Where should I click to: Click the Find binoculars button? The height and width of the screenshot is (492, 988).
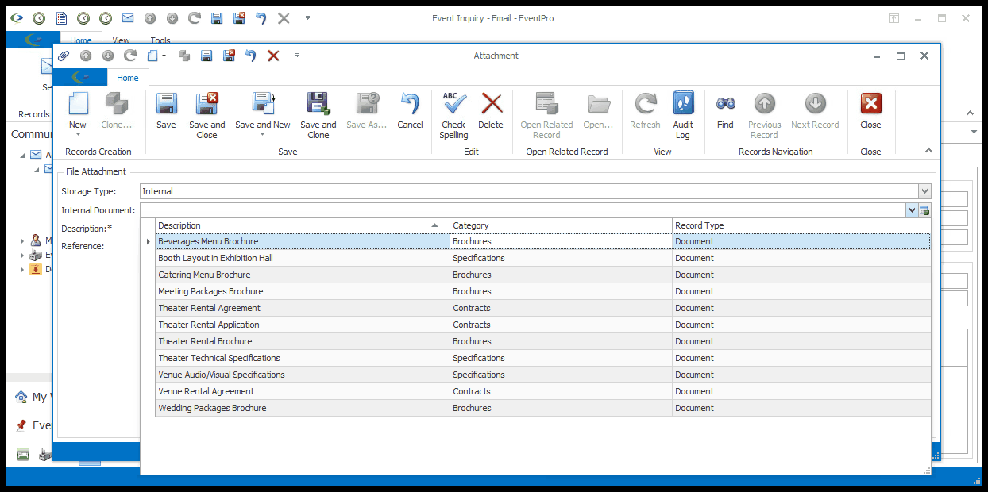pos(725,110)
